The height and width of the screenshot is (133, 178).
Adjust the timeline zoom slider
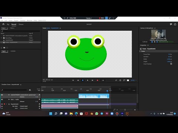[x=125, y=110]
